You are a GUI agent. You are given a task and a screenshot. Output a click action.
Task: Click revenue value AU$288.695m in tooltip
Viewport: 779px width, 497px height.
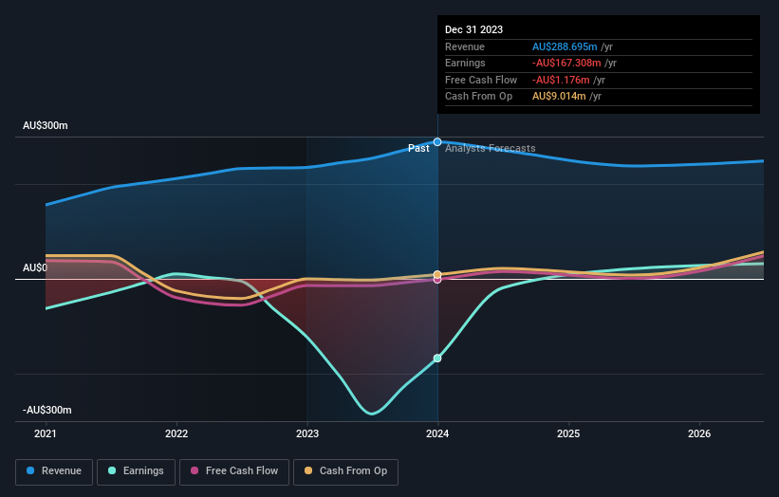pos(565,46)
